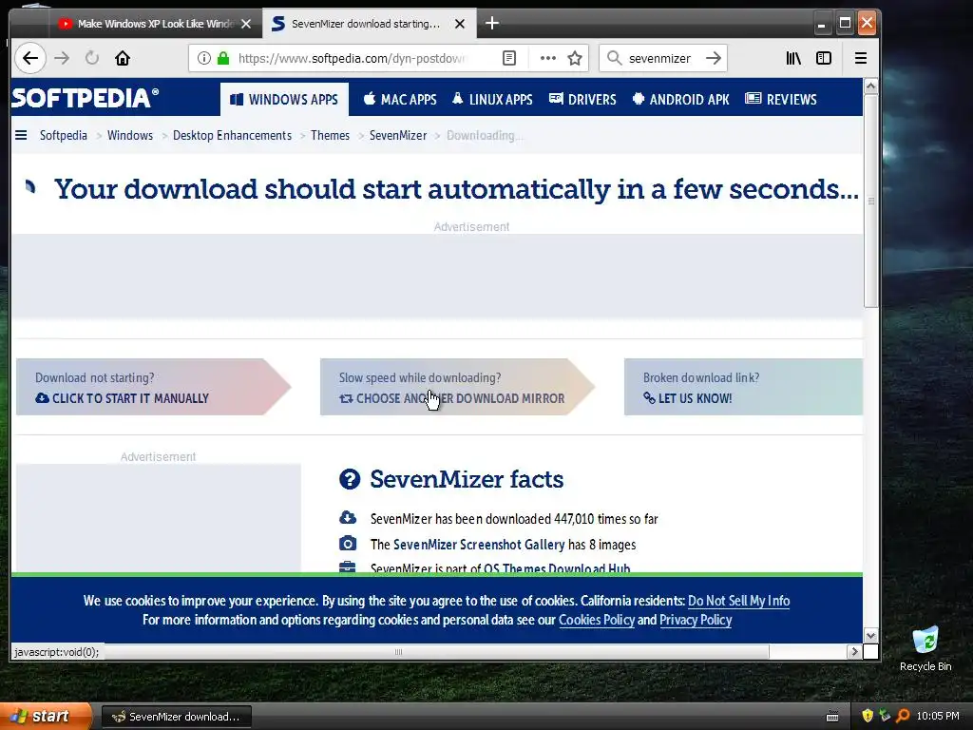
Task: Go to Windows breadcrumb link
Action: tap(129, 135)
